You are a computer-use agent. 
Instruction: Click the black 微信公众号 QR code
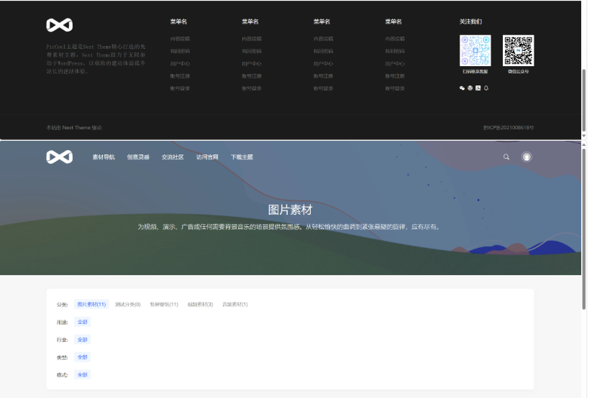tap(519, 50)
